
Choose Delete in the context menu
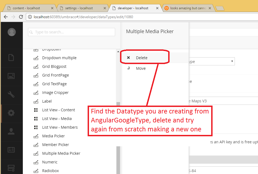[x=155, y=58]
